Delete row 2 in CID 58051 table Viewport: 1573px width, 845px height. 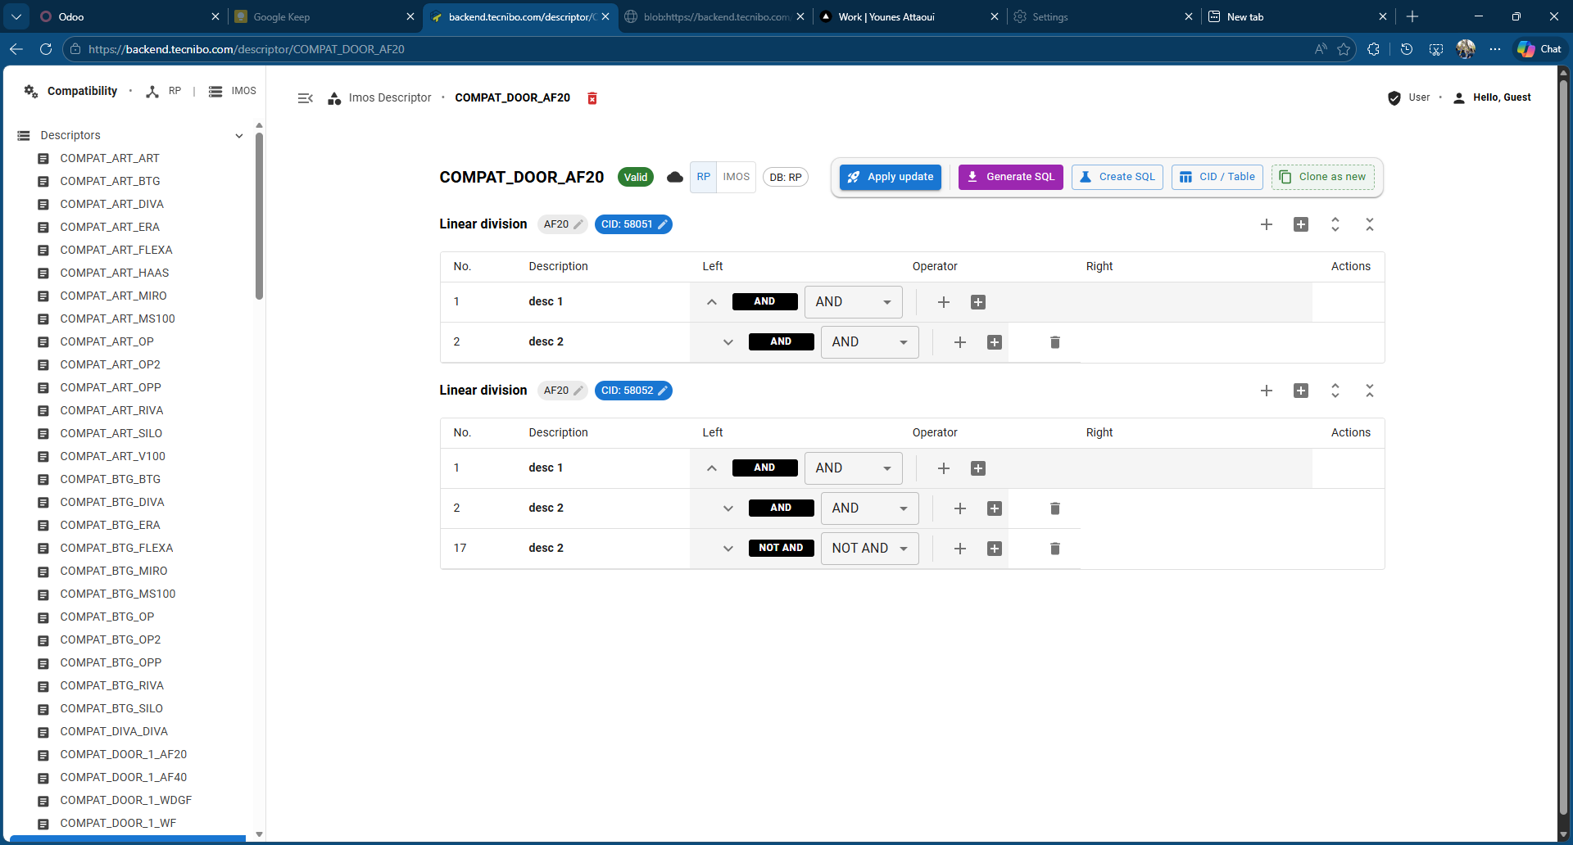[1055, 342]
